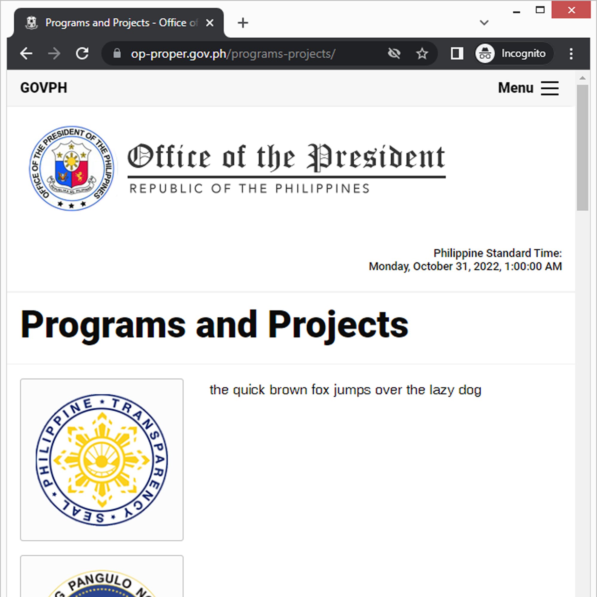Close the Programs and Projects tab

click(210, 23)
